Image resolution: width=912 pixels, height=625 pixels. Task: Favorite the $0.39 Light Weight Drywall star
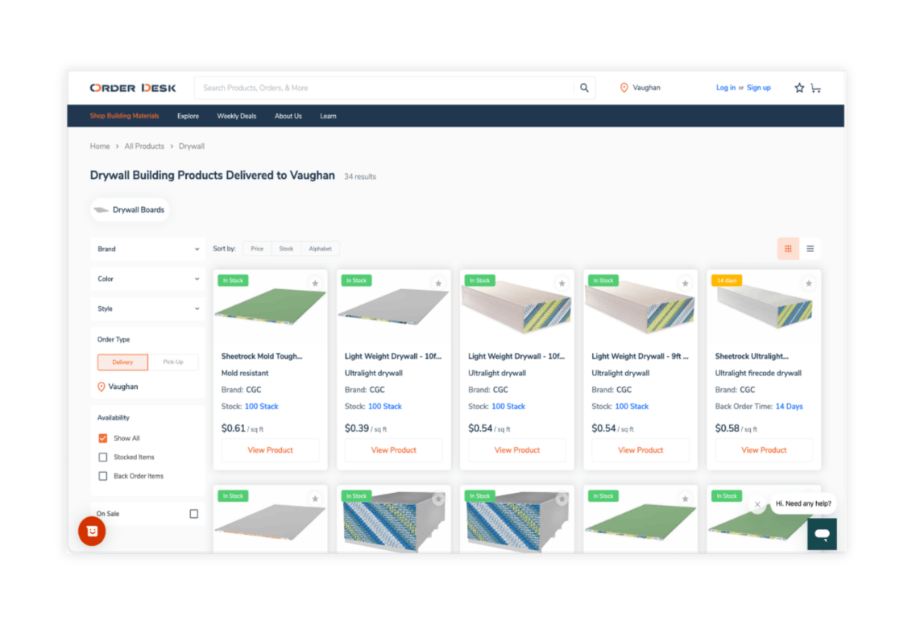tap(438, 284)
